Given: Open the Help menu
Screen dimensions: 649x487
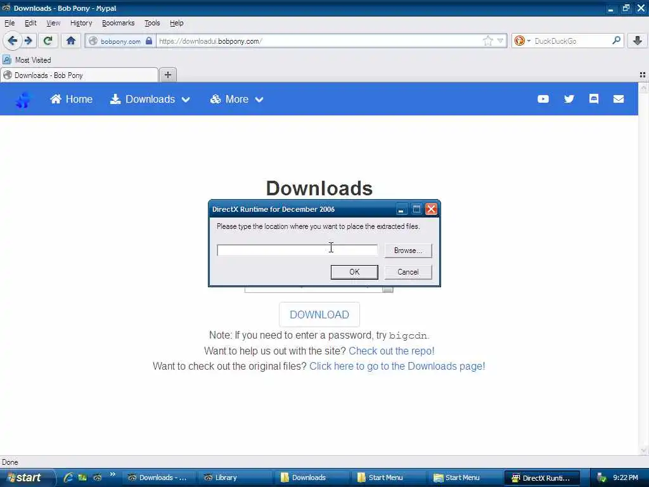Looking at the screenshot, I should point(176,23).
